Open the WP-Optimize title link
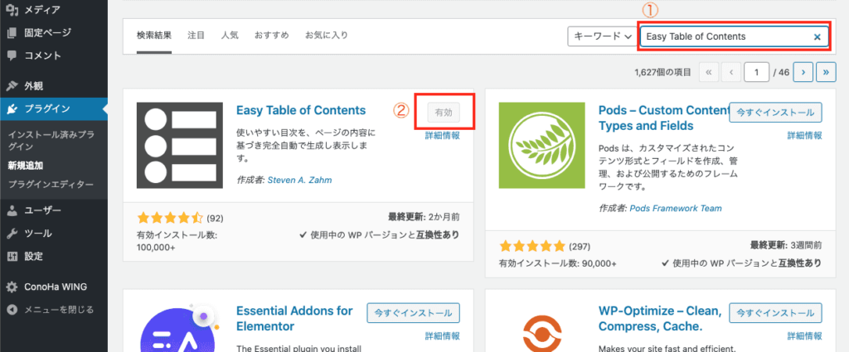Image resolution: width=849 pixels, height=352 pixels. point(660,319)
